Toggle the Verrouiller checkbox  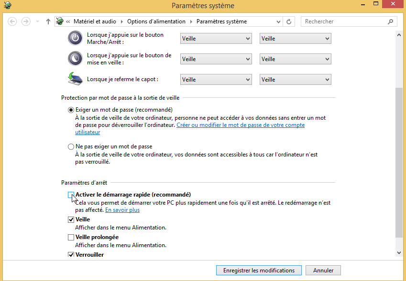71,255
